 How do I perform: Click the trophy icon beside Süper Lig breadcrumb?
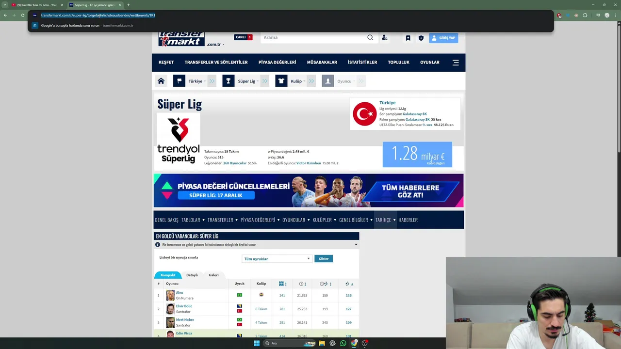click(x=229, y=81)
